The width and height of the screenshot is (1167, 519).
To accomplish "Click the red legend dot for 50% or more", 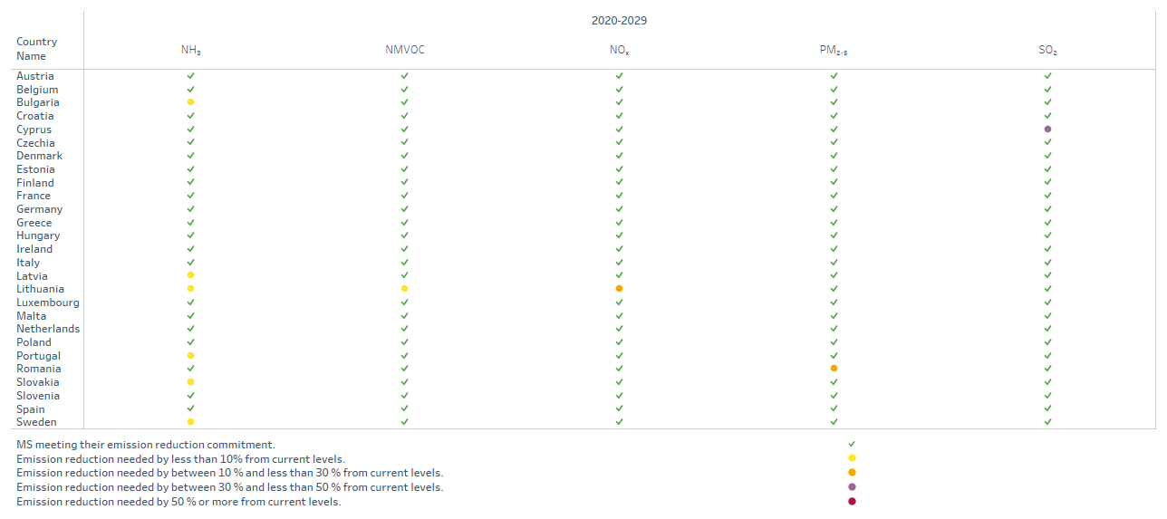I will (x=852, y=501).
